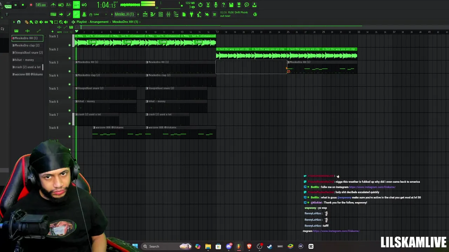The width and height of the screenshot is (449, 252).
Task: Click the plus to add new pattern
Action: click(138, 14)
